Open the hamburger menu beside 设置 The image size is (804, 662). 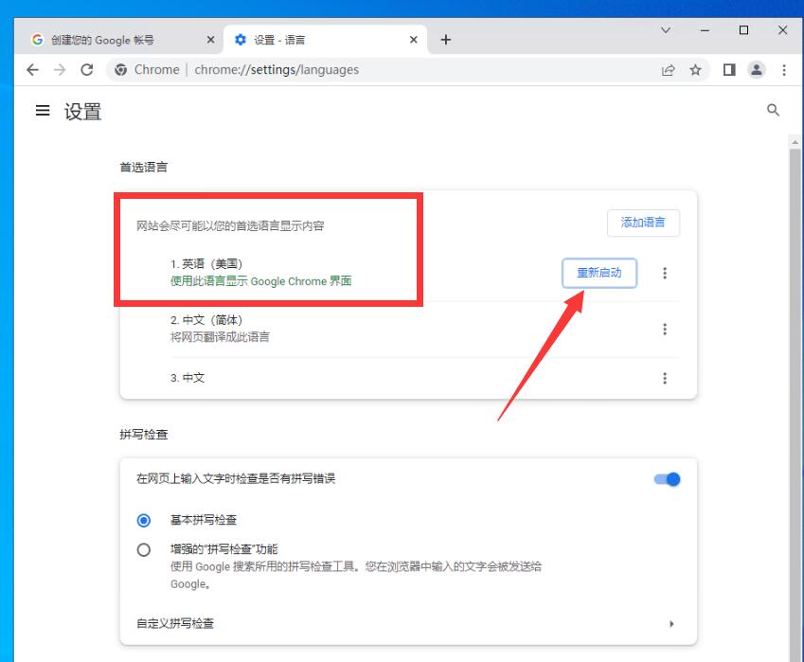42,111
